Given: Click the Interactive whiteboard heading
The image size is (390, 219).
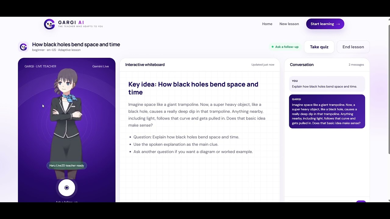Looking at the screenshot, I should tap(145, 65).
